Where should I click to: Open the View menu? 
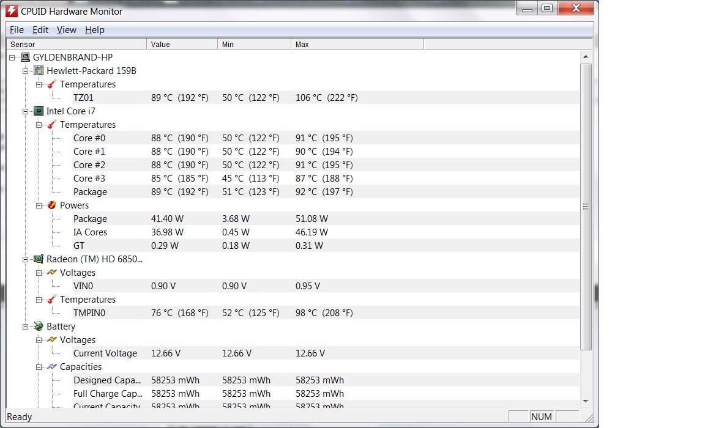[x=67, y=29]
